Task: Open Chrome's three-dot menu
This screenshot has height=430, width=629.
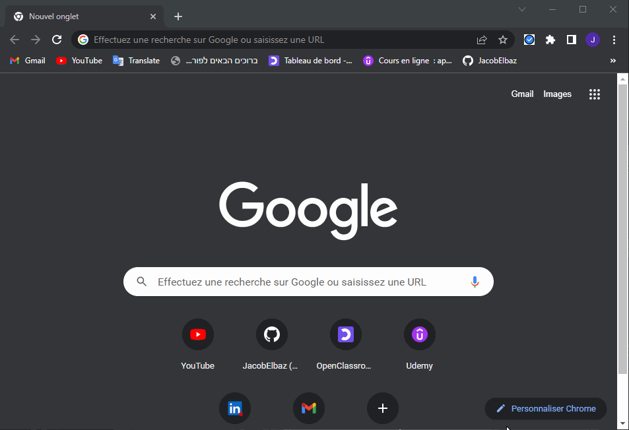Action: click(x=614, y=40)
